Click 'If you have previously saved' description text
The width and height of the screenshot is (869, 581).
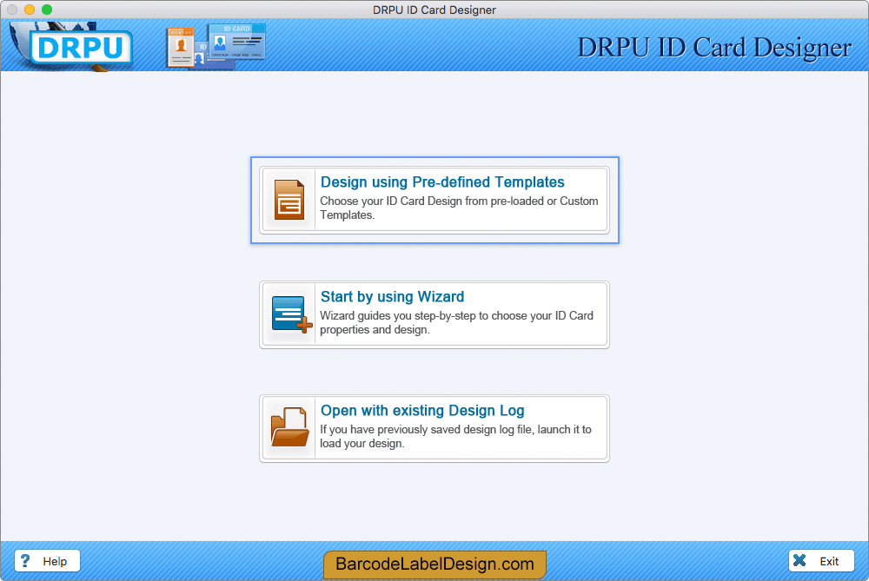[455, 437]
